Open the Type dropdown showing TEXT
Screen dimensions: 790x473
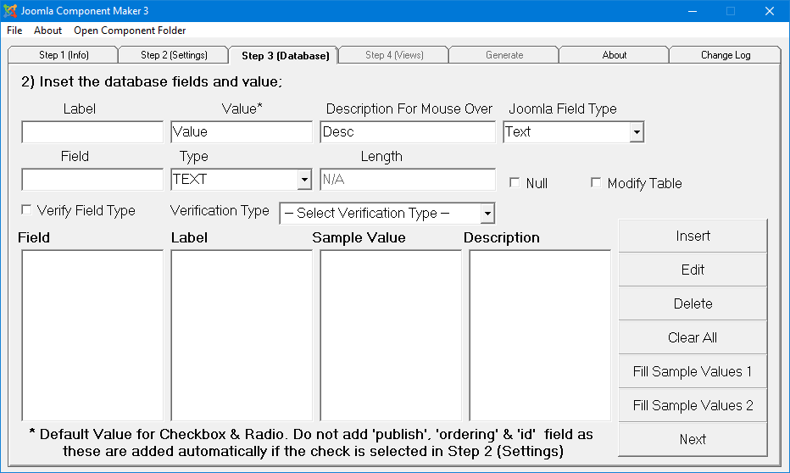303,180
